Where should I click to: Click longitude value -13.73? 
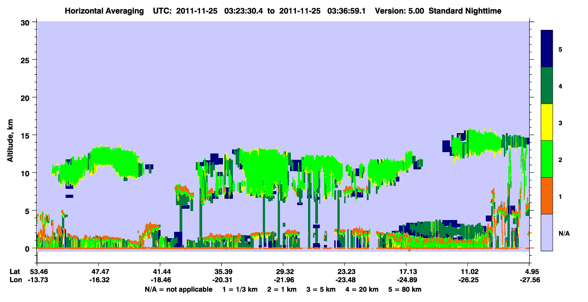[37, 280]
